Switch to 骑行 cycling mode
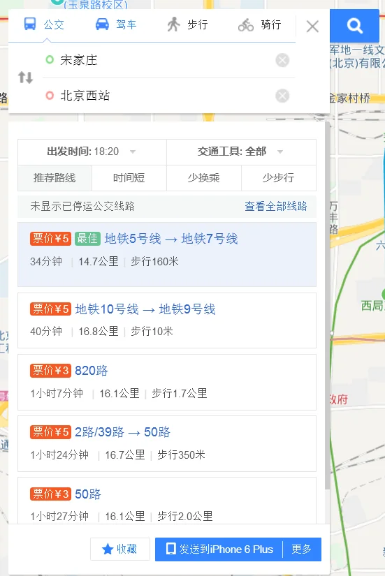Viewport: 385px width, 576px height. 260,25
